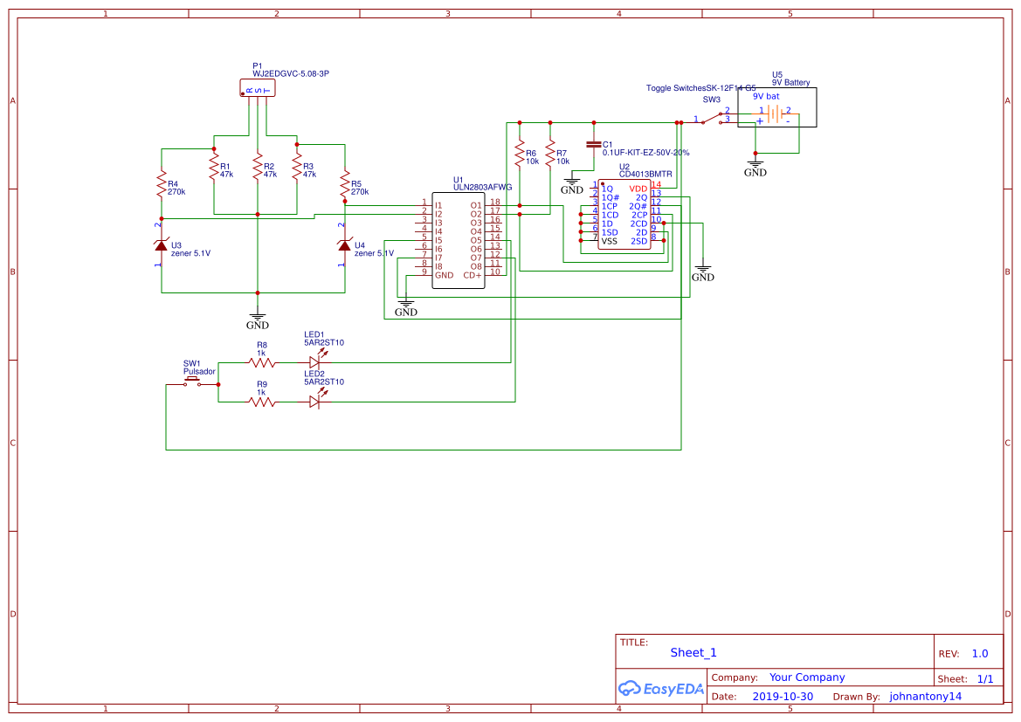Select resistor R4 270k
This screenshot has height=722, width=1021.
coord(162,185)
